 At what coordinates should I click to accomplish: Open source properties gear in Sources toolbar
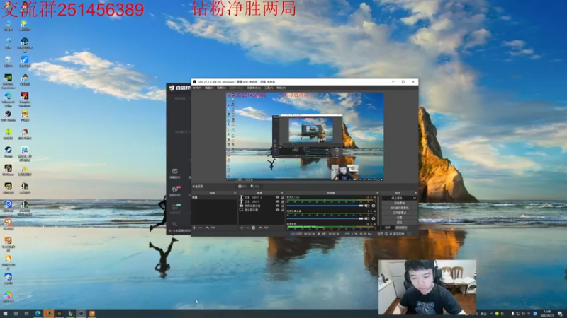(254, 228)
